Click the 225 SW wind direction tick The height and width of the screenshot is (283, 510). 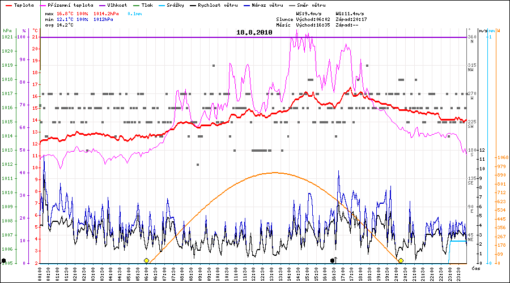[x=472, y=124]
